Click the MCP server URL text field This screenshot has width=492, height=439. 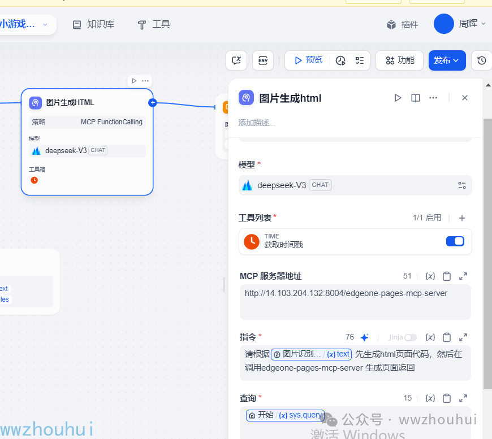tap(355, 302)
